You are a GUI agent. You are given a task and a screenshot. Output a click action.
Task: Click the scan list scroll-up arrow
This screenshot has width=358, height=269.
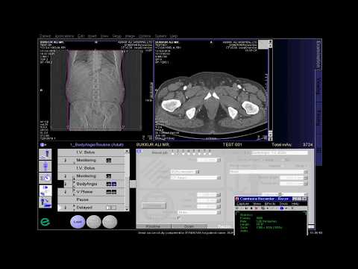(127, 151)
